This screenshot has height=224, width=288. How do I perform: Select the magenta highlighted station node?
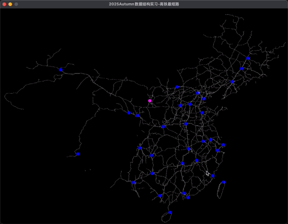[150, 101]
